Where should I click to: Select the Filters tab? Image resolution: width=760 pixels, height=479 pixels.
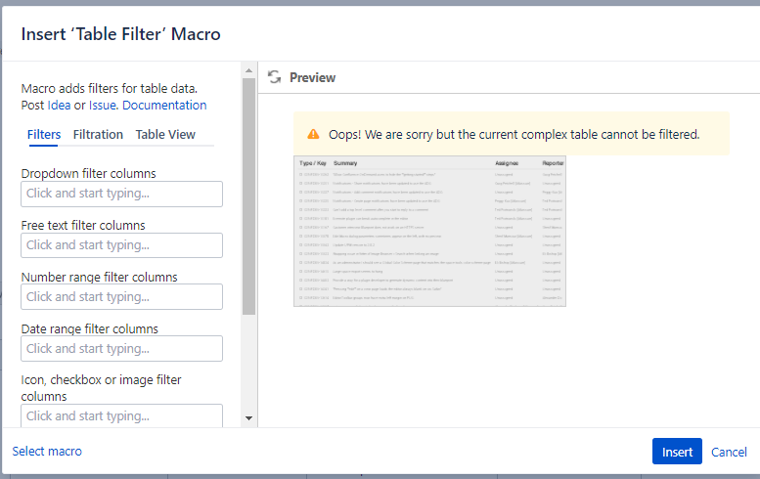point(44,134)
